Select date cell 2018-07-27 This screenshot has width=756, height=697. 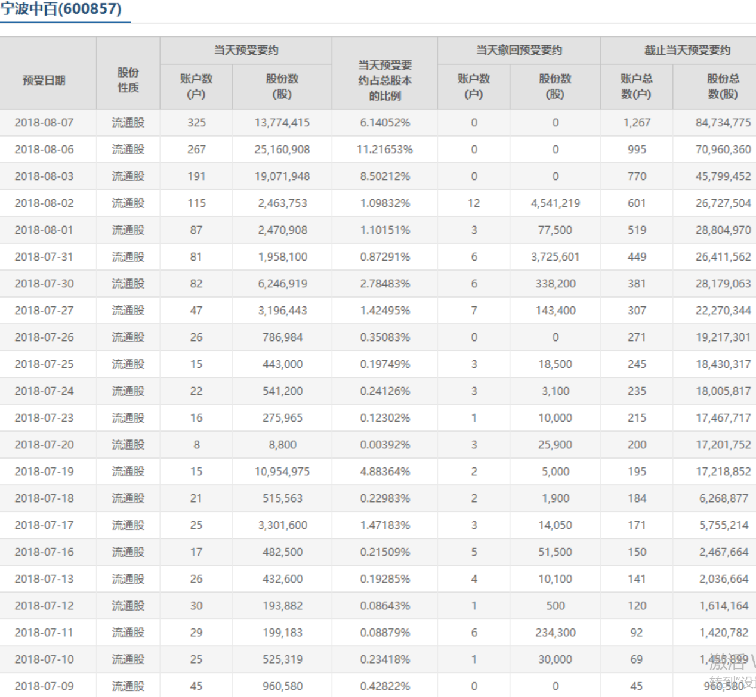click(44, 311)
